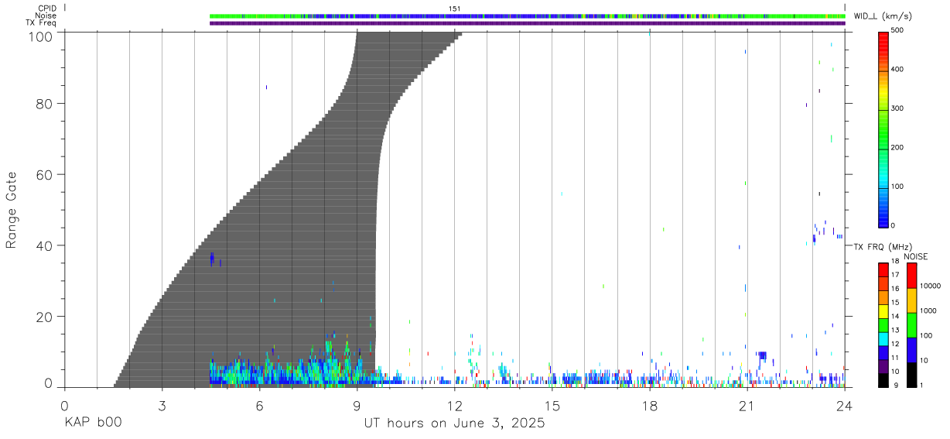
Task: Pick the blue swatch in NOISE legend
Action: coord(911,349)
